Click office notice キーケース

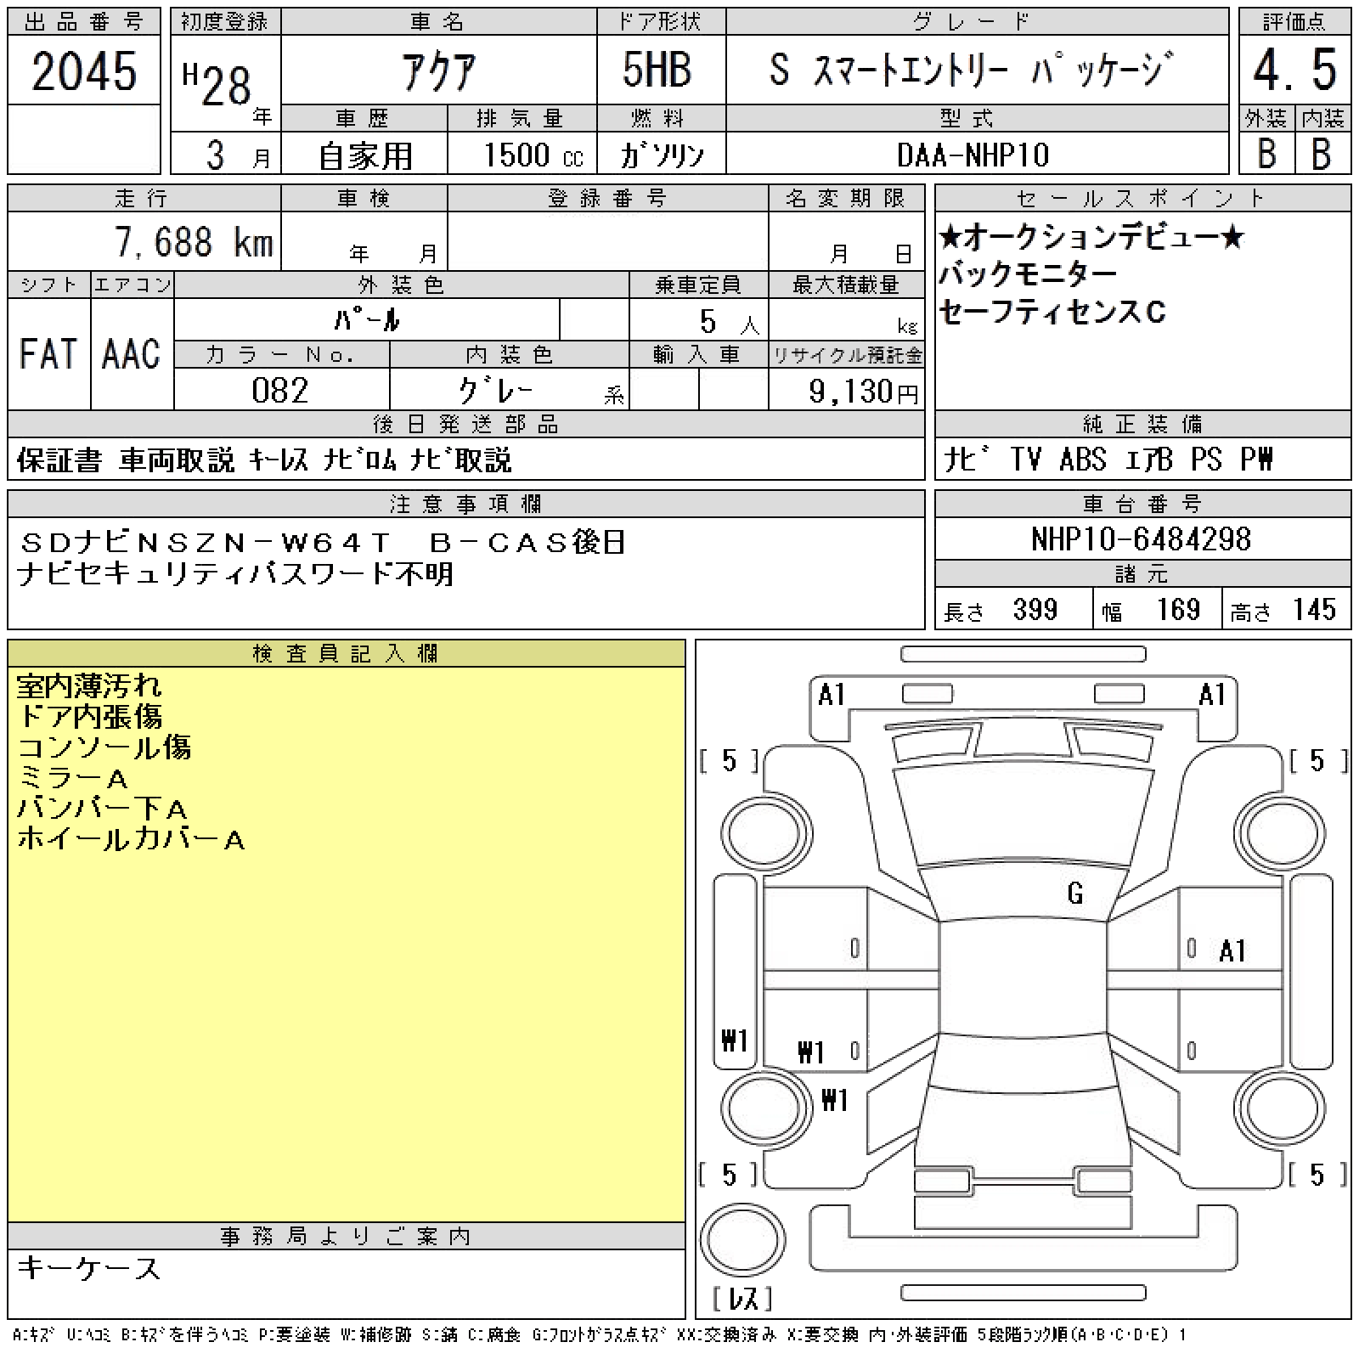(88, 1269)
